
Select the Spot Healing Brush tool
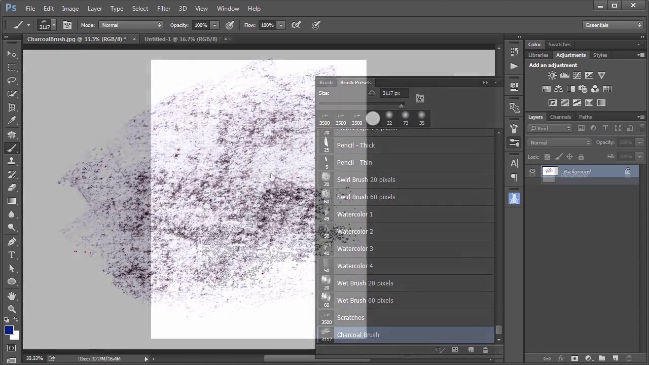pyautogui.click(x=12, y=135)
